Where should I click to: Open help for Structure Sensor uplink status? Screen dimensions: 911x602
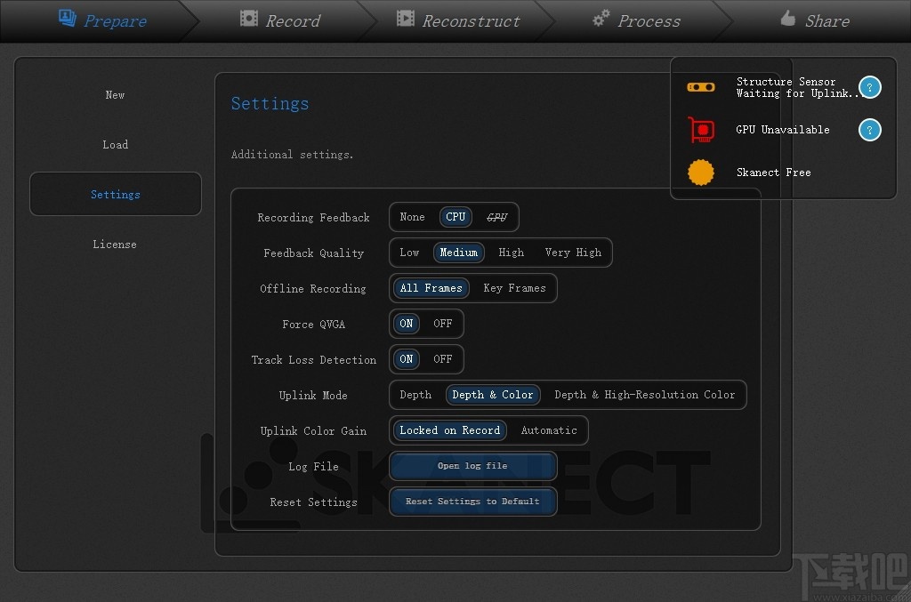coord(869,86)
